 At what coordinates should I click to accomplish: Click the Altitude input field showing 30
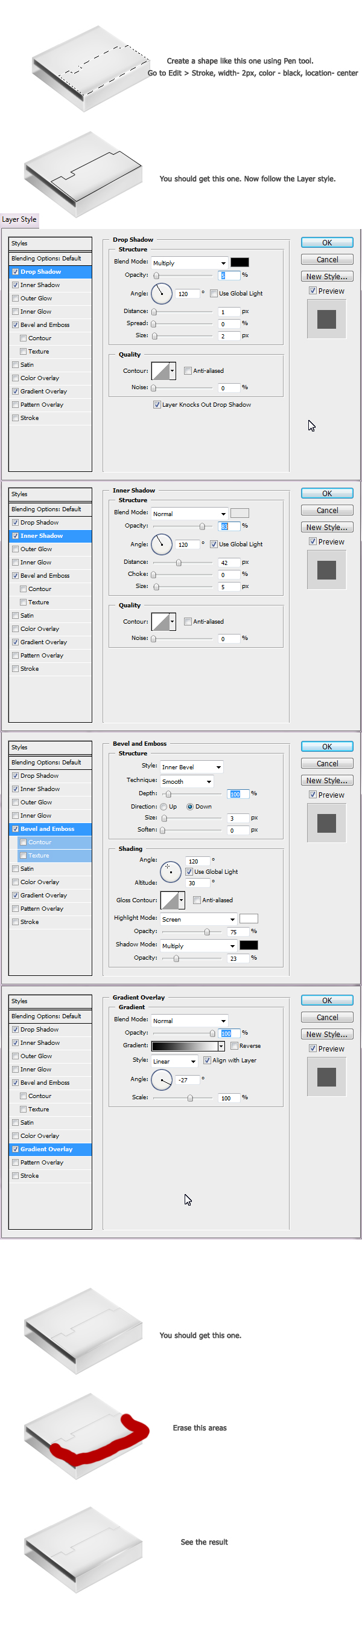click(x=197, y=883)
